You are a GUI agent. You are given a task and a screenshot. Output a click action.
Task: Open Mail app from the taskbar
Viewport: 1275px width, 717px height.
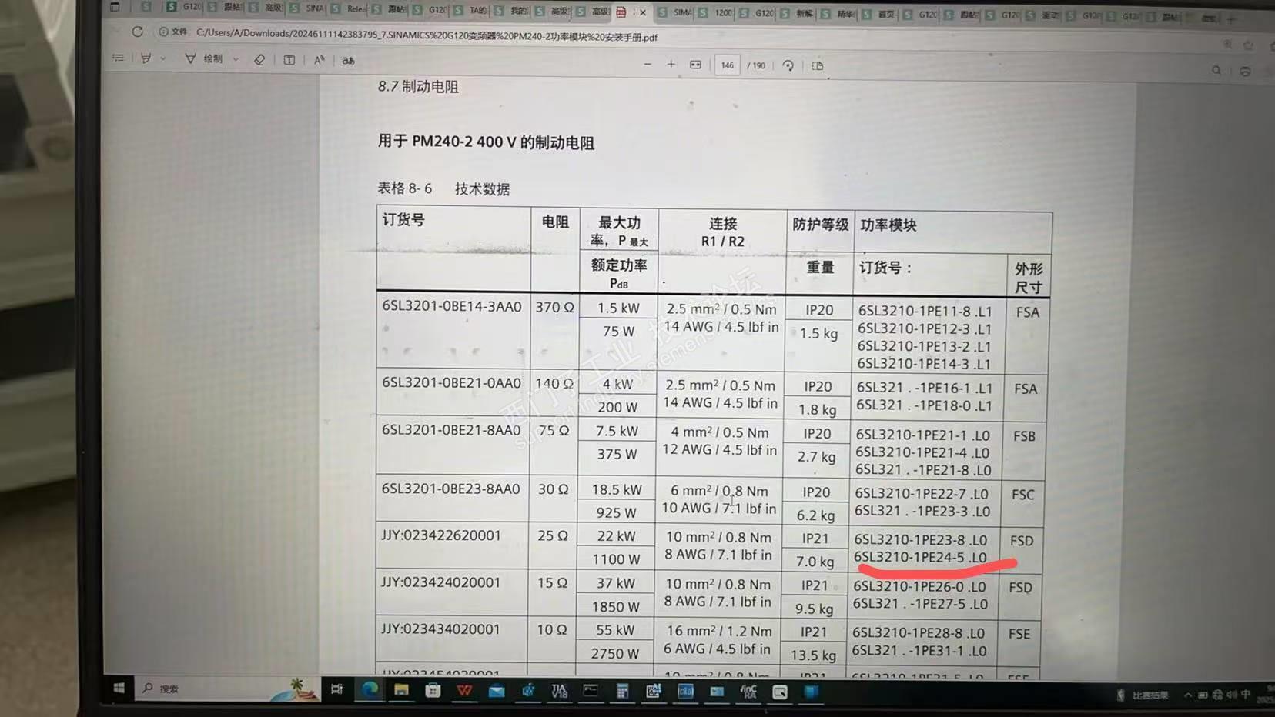pyautogui.click(x=497, y=691)
